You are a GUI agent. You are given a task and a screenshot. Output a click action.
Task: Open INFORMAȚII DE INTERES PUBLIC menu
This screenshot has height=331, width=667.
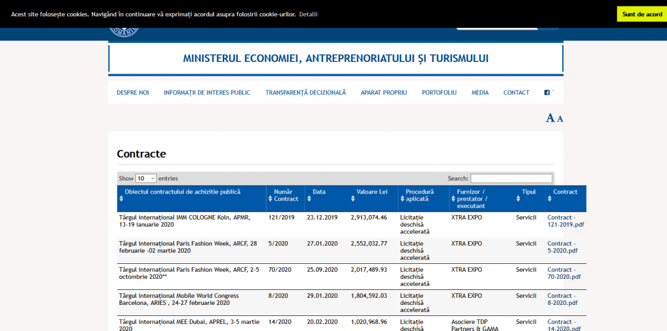[207, 93]
